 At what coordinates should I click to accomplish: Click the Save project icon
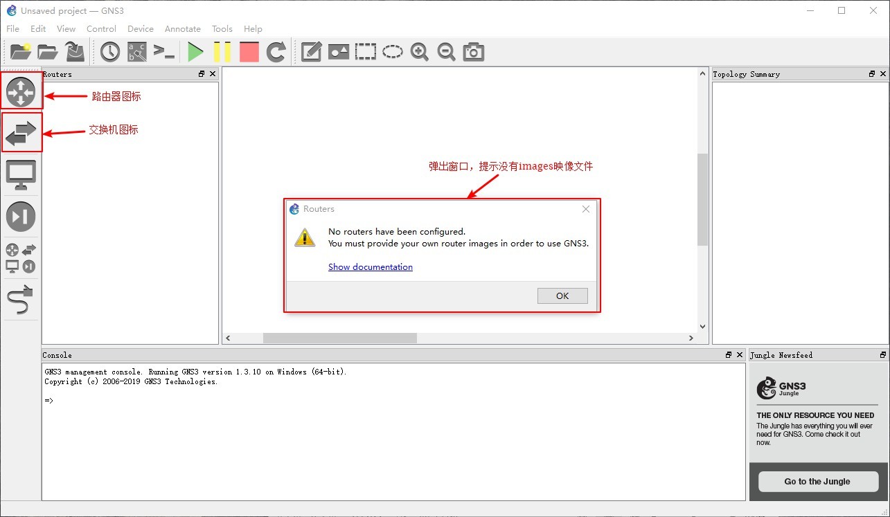75,52
